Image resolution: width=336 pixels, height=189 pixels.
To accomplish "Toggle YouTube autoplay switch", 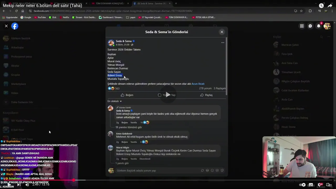I will (302, 185).
